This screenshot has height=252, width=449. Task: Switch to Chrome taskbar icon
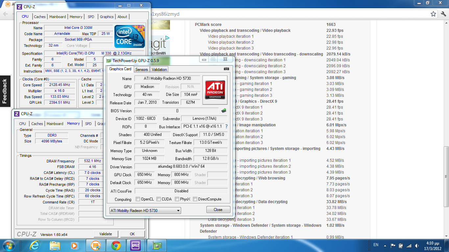[x=115, y=245]
